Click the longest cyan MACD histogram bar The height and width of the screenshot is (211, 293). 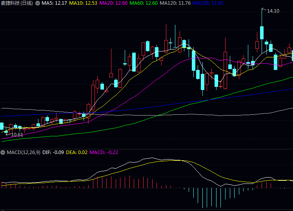pyautogui.click(x=203, y=198)
